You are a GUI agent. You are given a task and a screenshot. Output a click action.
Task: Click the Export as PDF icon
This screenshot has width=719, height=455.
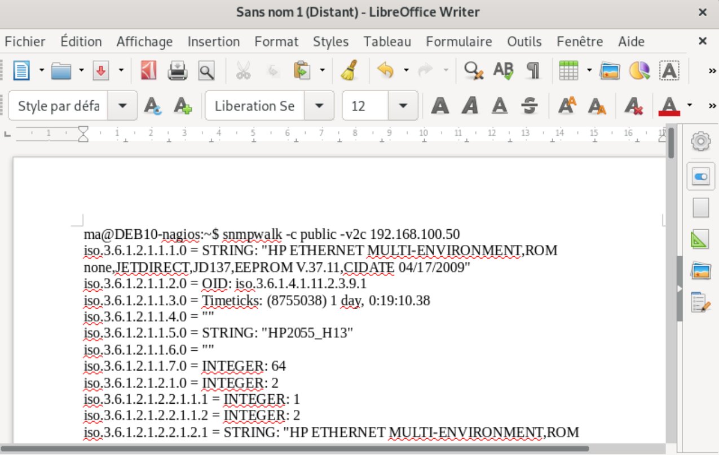[148, 71]
